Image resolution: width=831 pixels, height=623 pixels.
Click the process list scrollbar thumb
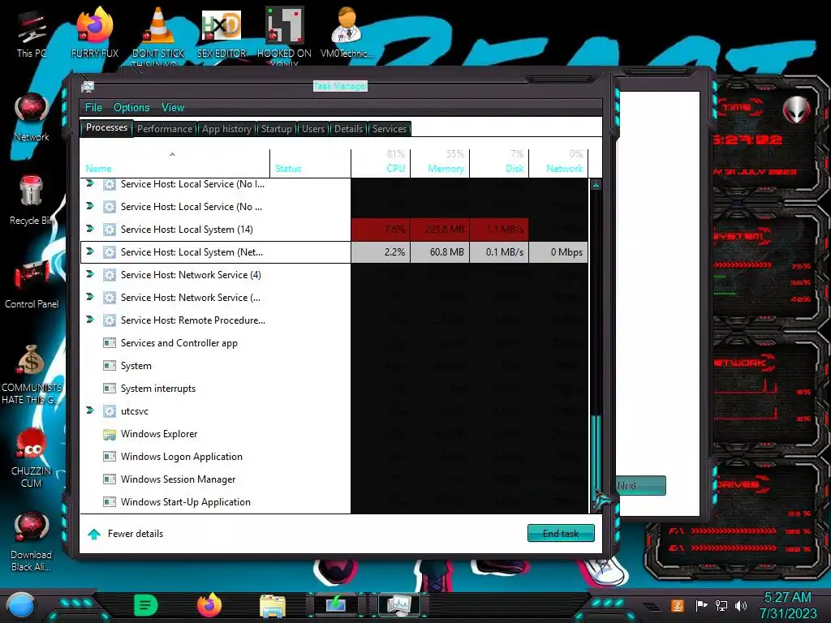(596, 456)
